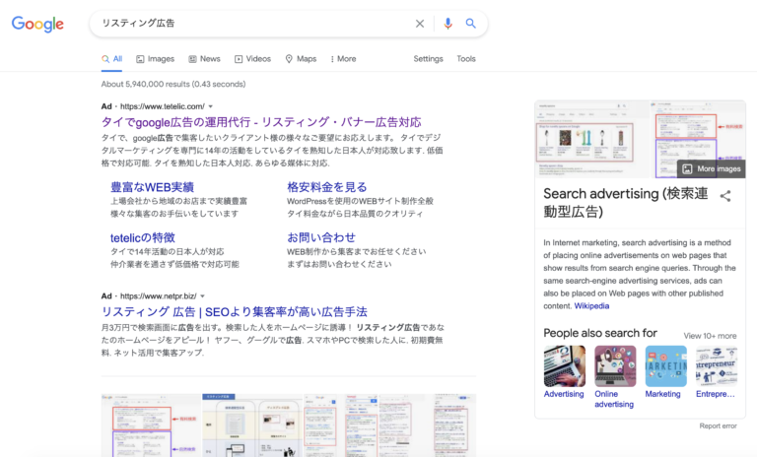Open the Videos tab
Image resolution: width=757 pixels, height=457 pixels.
(x=252, y=59)
